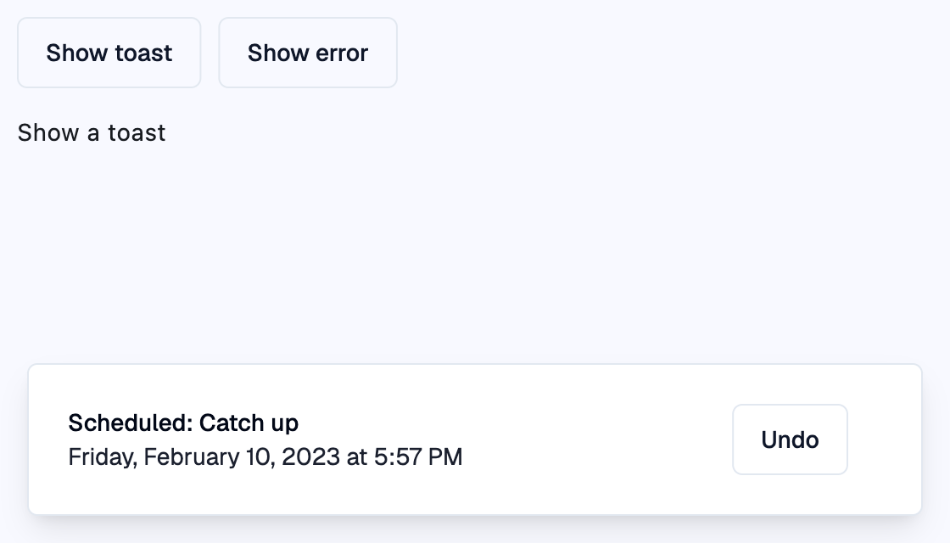The image size is (950, 543).
Task: Click the 'Show a toast' description text
Action: click(92, 132)
